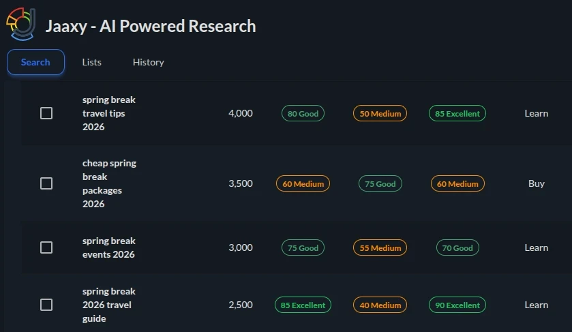Screen dimensions: 572x332
Task: Click the '90 Excellent' badge
Action: click(x=457, y=305)
